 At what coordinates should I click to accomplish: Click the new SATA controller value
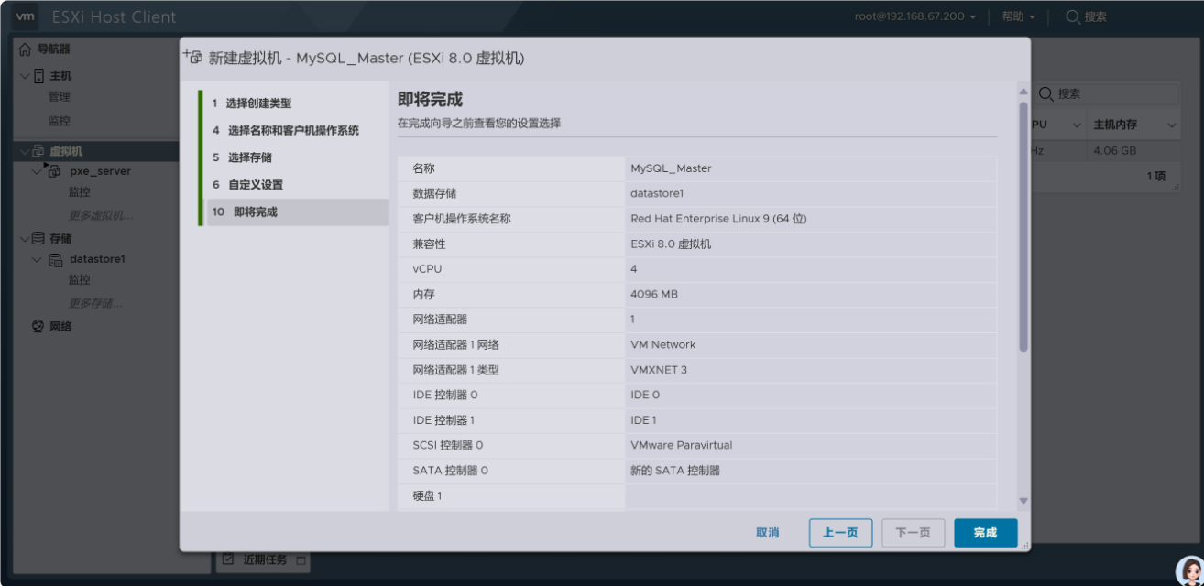tap(675, 471)
